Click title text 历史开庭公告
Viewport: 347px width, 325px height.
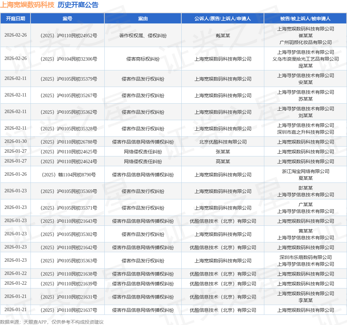click(x=78, y=5)
